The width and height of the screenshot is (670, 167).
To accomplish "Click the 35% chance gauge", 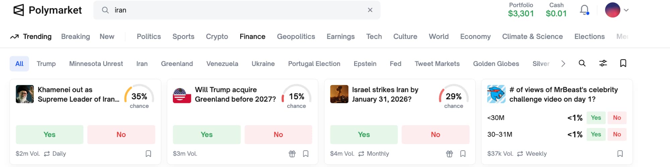I will [139, 97].
